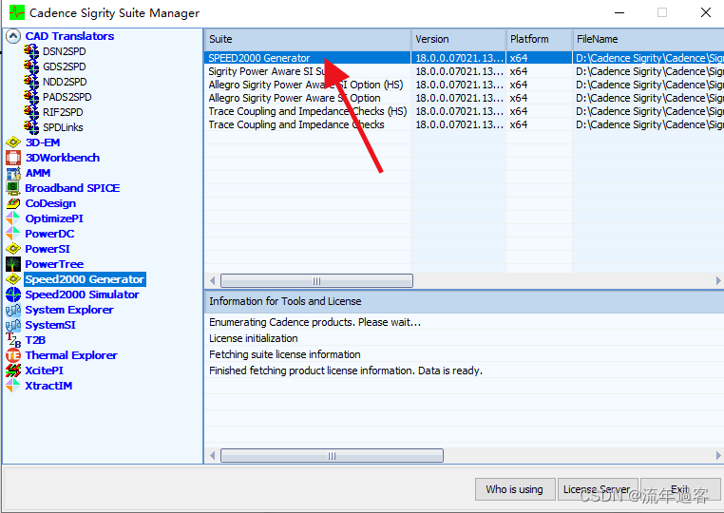Screen dimensions: 724x513
Task: Click the PowerDC icon
Action: [x=13, y=234]
